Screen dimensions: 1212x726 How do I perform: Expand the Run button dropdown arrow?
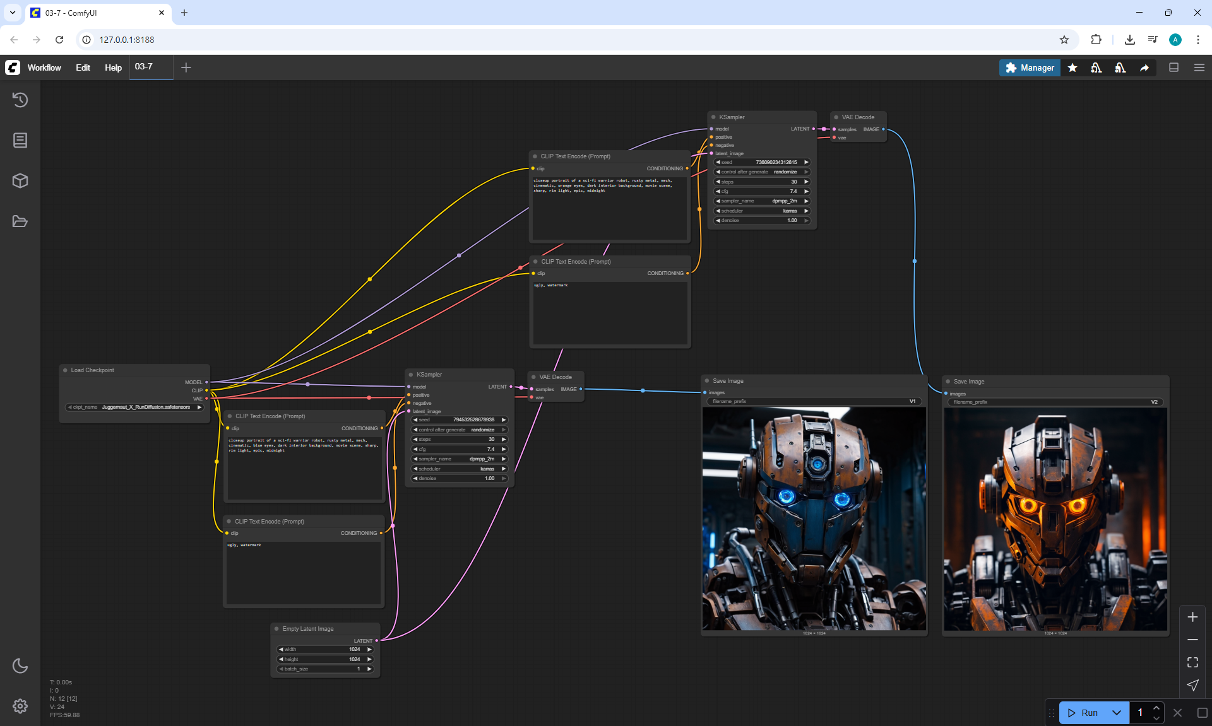1117,713
